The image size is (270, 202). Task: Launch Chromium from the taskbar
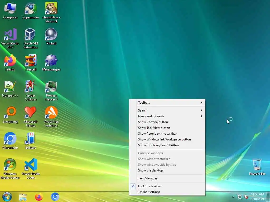click(x=55, y=197)
